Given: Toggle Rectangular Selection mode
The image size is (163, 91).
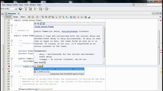Looking at the screenshot, I should coord(56,17).
